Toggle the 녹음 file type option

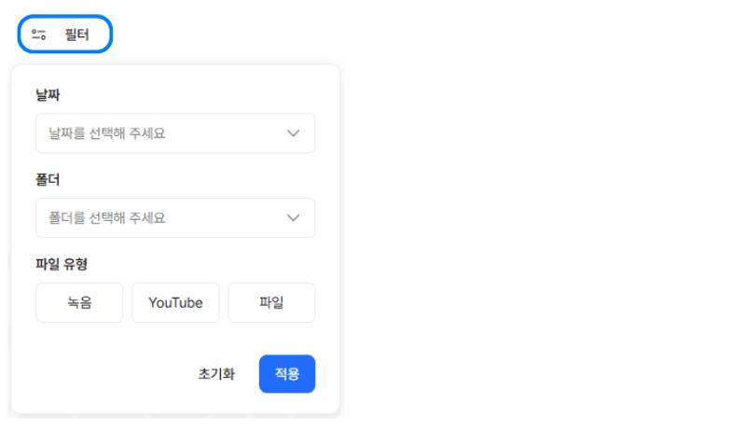click(x=79, y=302)
